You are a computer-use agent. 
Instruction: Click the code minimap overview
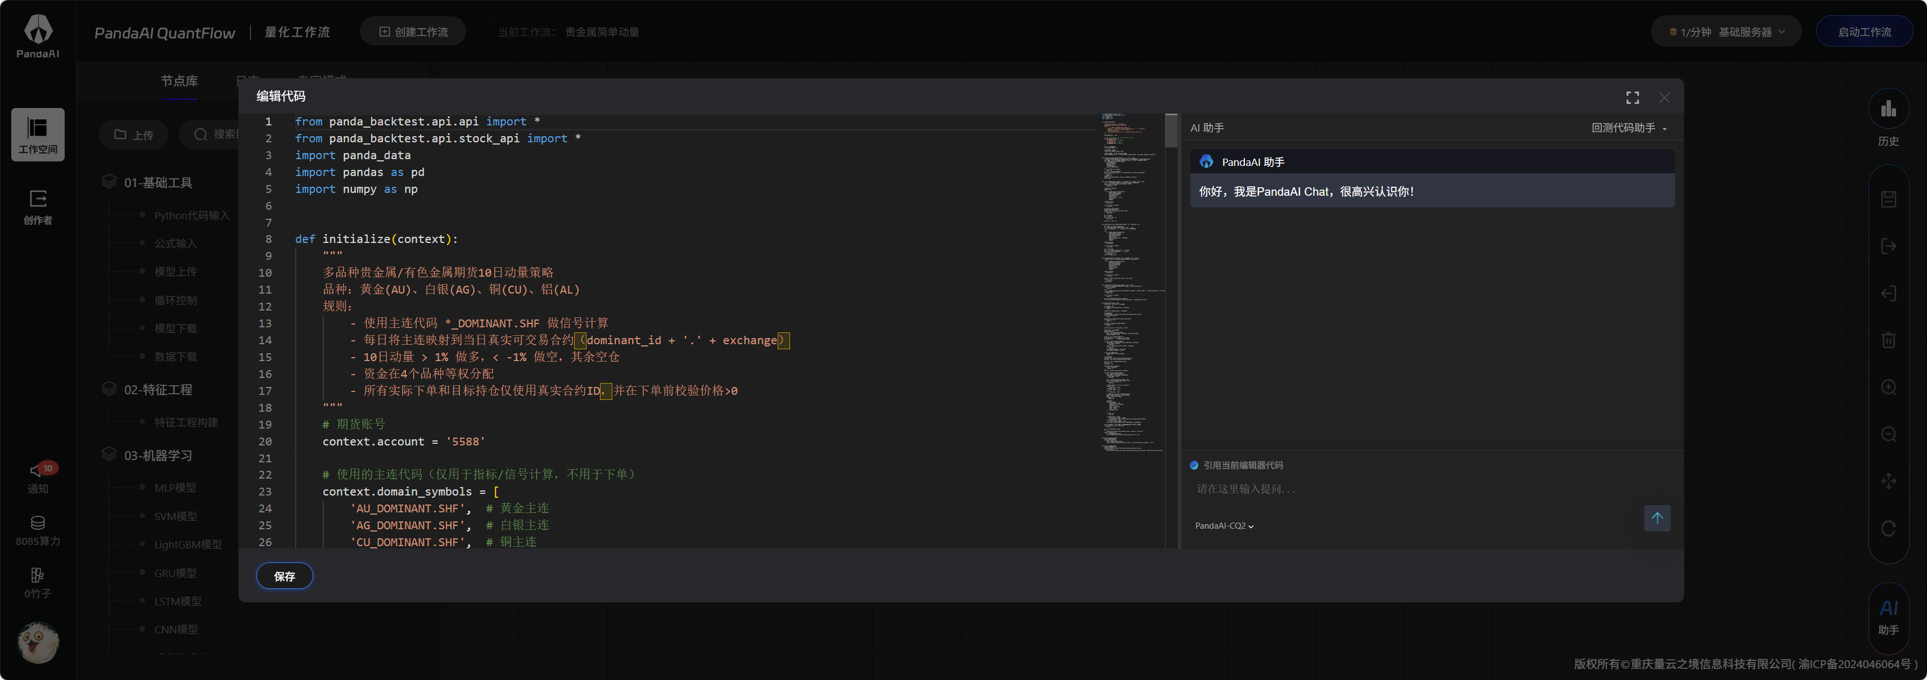point(1131,283)
